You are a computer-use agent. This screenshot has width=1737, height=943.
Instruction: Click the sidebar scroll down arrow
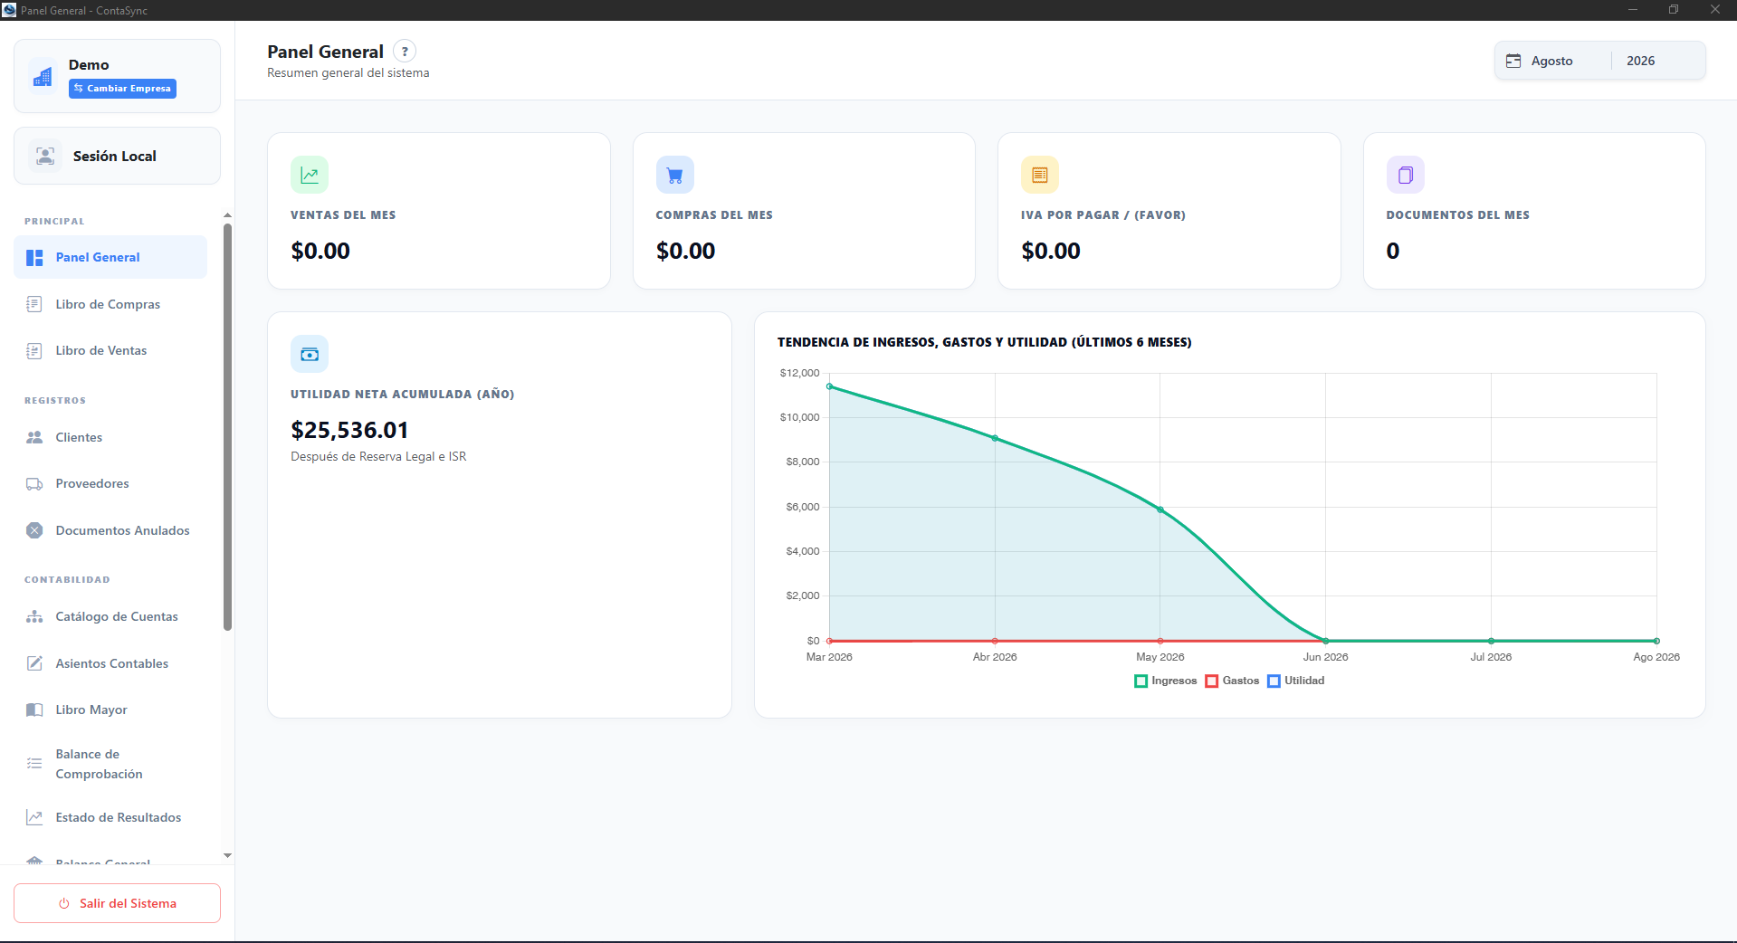point(227,855)
